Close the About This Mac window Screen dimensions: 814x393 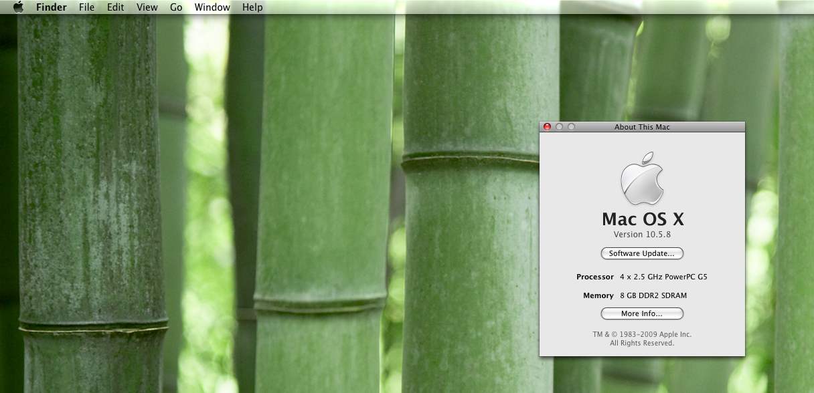547,127
